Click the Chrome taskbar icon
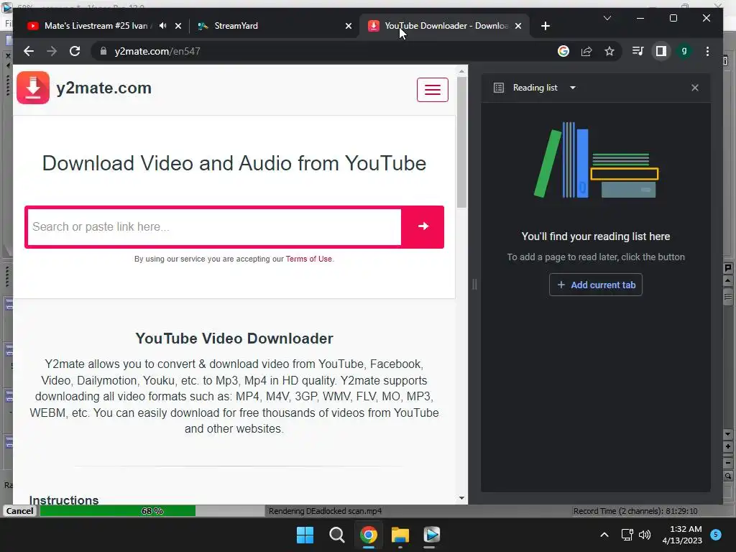 coord(369,535)
